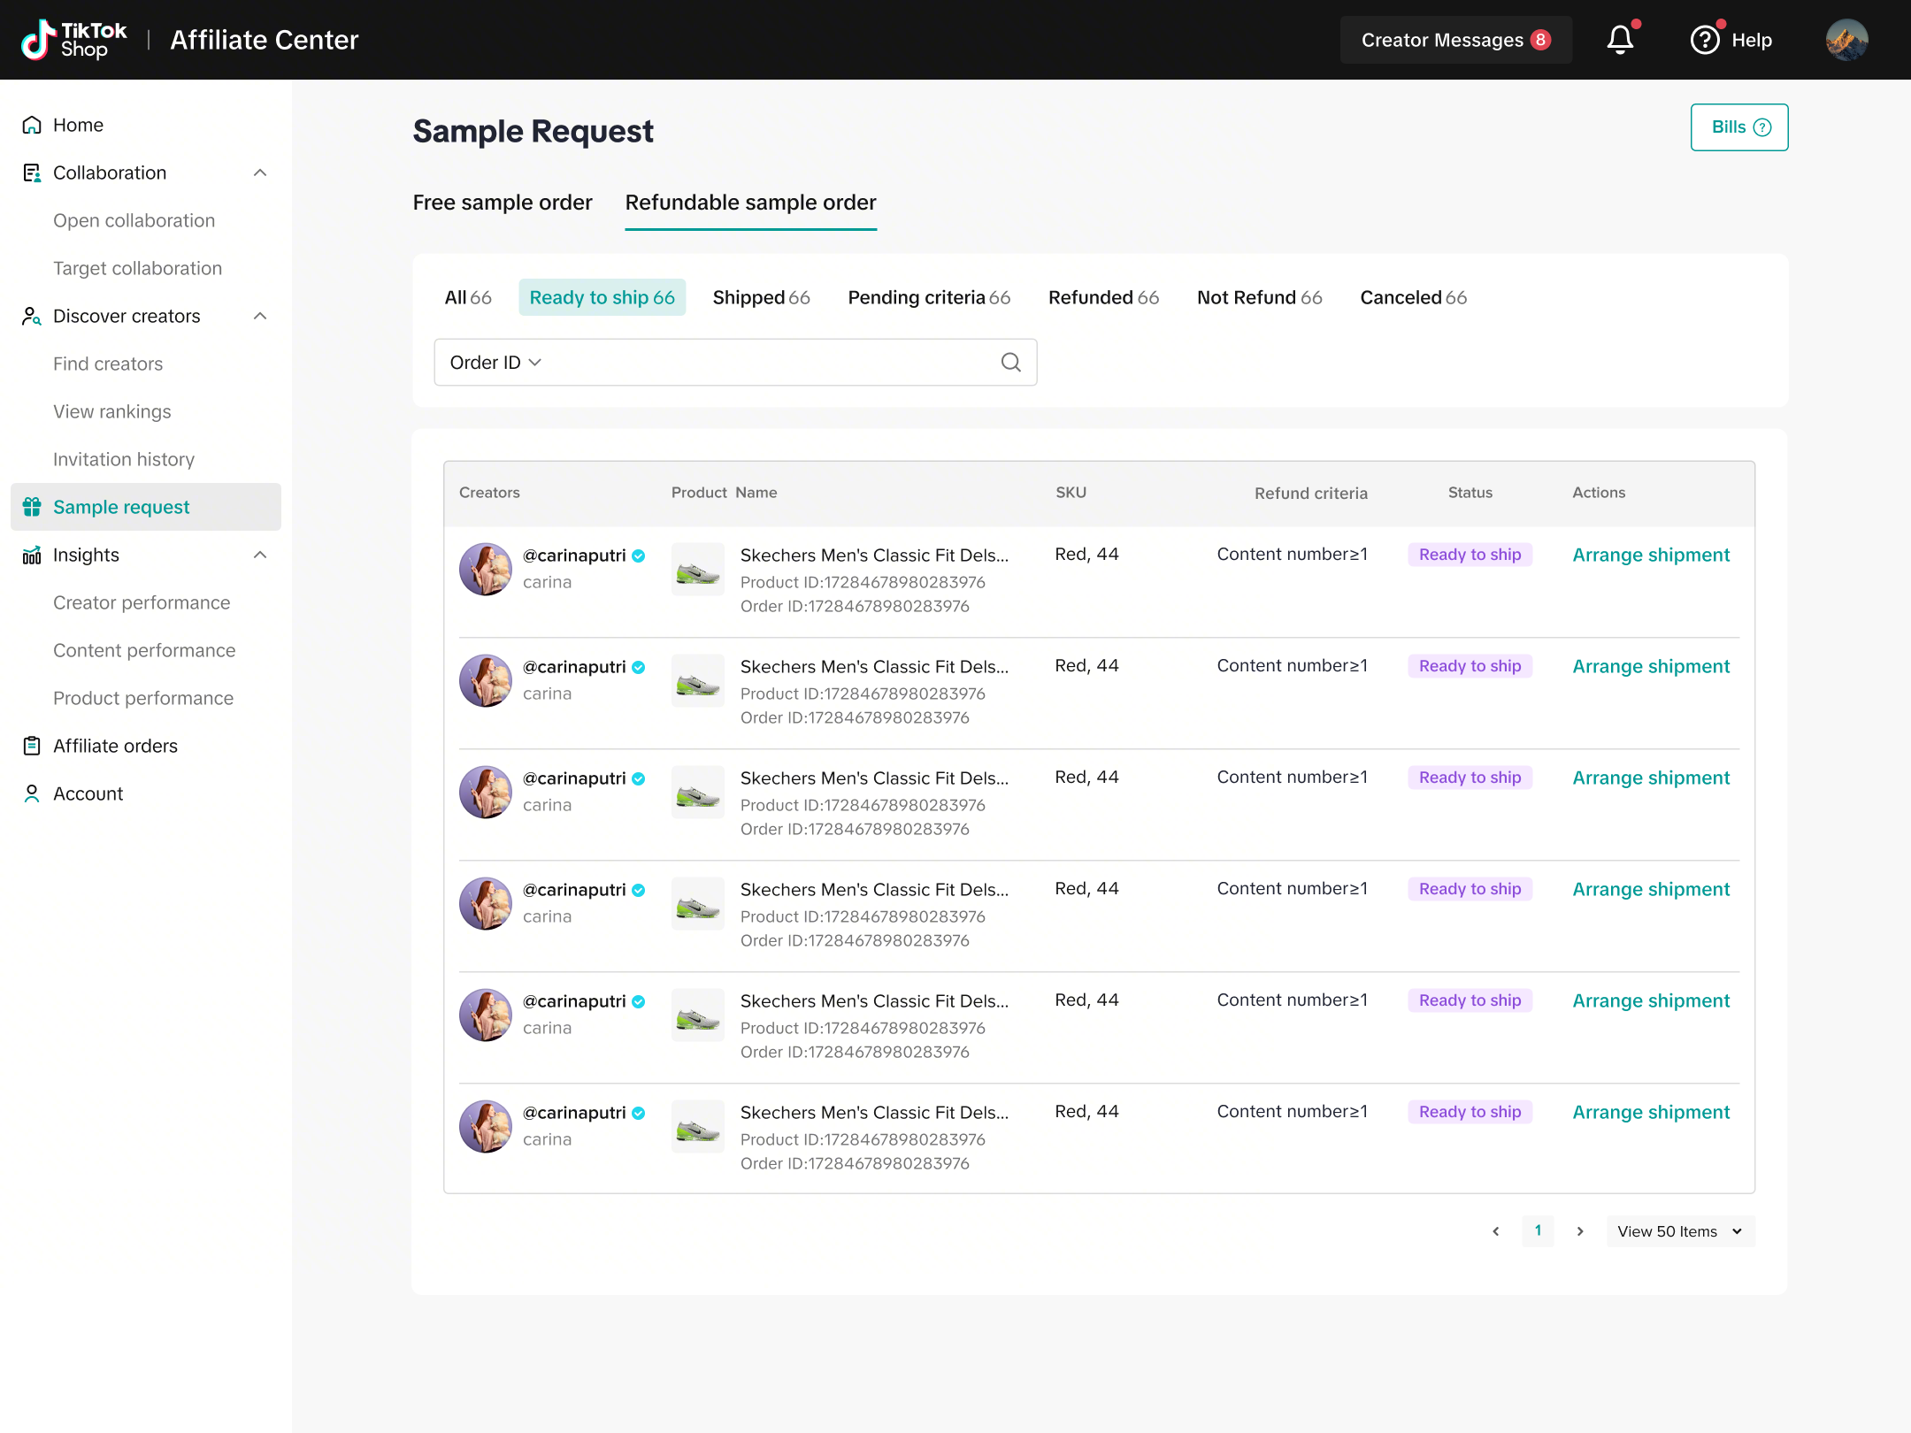Viewport: 1911px width, 1433px height.
Task: Click first row Skechers shoe thumbnail
Action: 697,570
